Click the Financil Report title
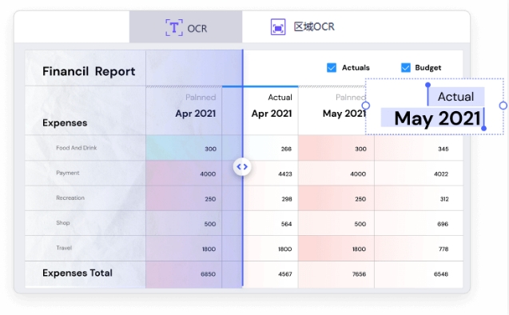 tap(89, 71)
